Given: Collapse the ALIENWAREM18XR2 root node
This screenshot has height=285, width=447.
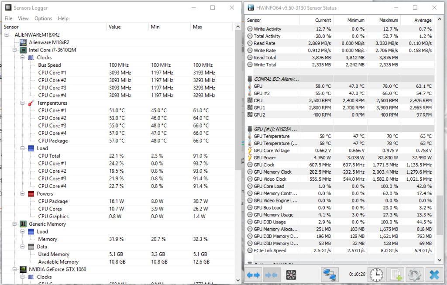Looking at the screenshot, I should click(7, 35).
